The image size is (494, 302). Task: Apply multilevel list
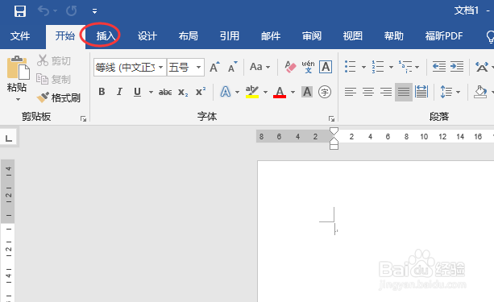(405, 67)
